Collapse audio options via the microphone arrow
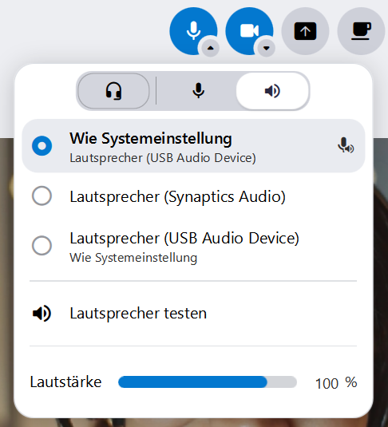 tap(210, 48)
